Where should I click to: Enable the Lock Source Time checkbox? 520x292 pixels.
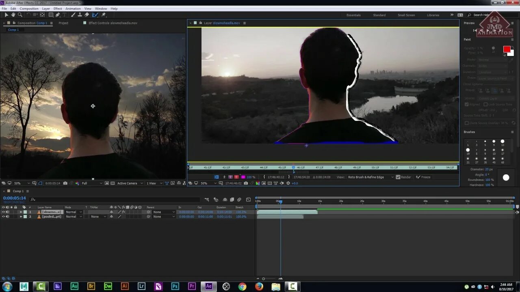click(x=485, y=104)
